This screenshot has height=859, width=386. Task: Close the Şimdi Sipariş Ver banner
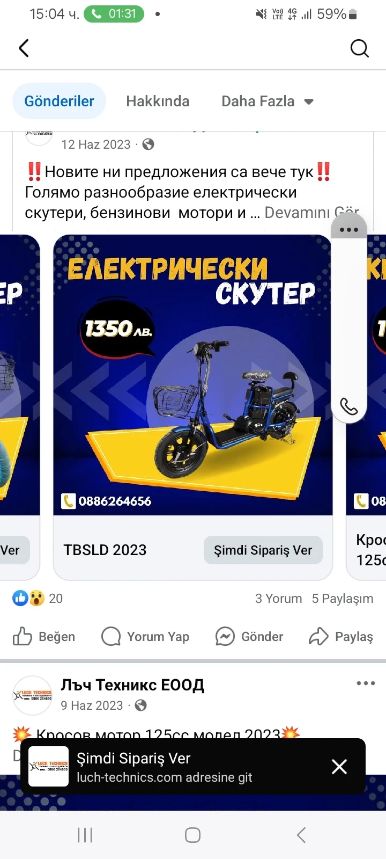[339, 766]
